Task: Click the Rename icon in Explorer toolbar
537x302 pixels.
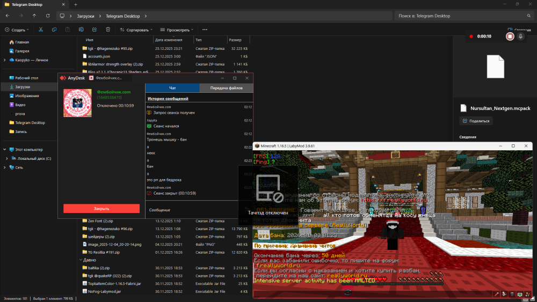Action: pyautogui.click(x=81, y=30)
